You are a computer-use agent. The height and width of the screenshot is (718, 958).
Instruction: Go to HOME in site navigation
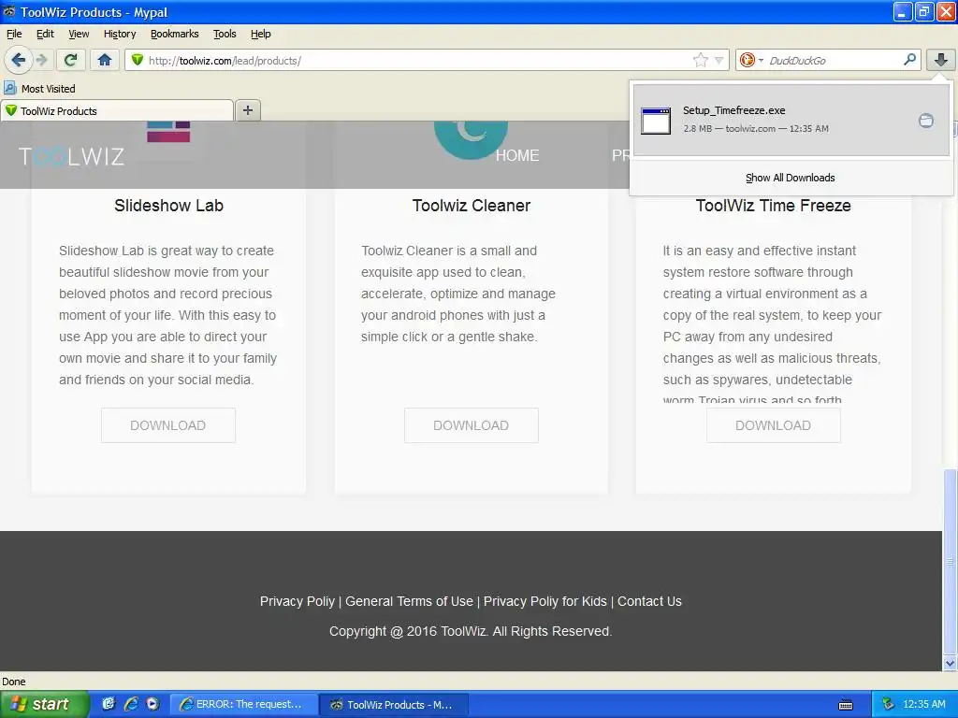[x=516, y=156]
